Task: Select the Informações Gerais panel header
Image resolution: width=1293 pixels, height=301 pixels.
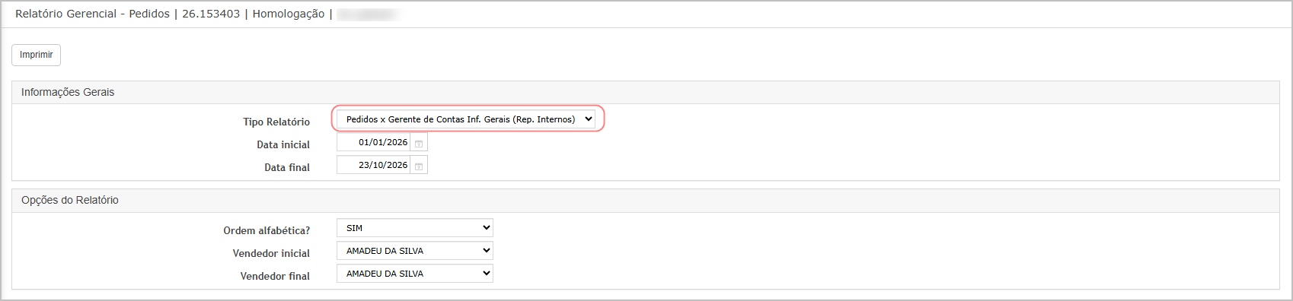Action: click(646, 92)
